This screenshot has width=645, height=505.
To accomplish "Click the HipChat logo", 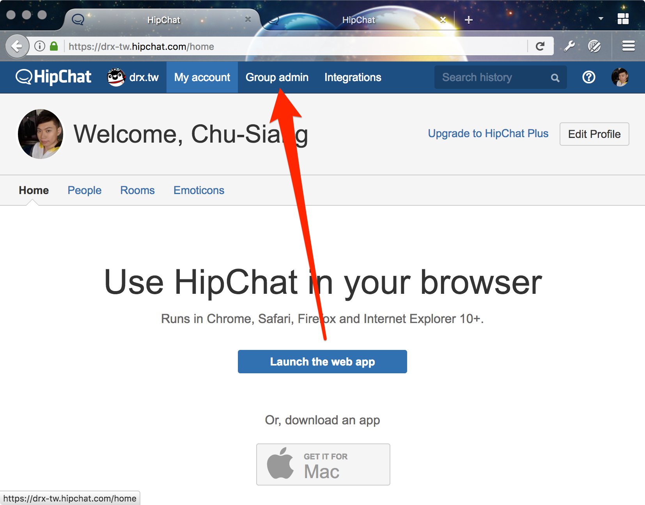I will pyautogui.click(x=53, y=77).
